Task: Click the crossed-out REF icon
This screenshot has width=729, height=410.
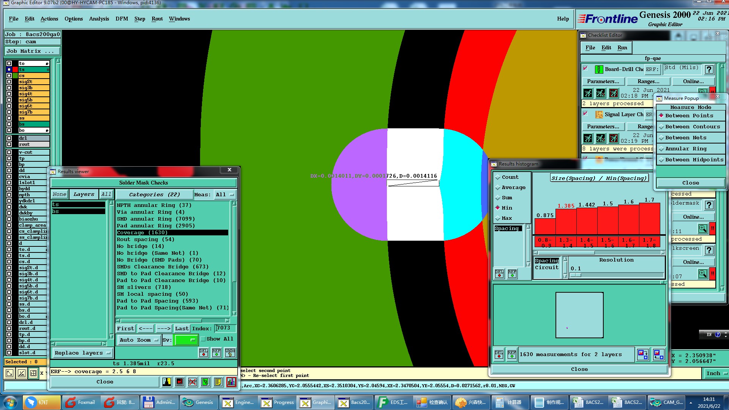Action: coord(193,382)
